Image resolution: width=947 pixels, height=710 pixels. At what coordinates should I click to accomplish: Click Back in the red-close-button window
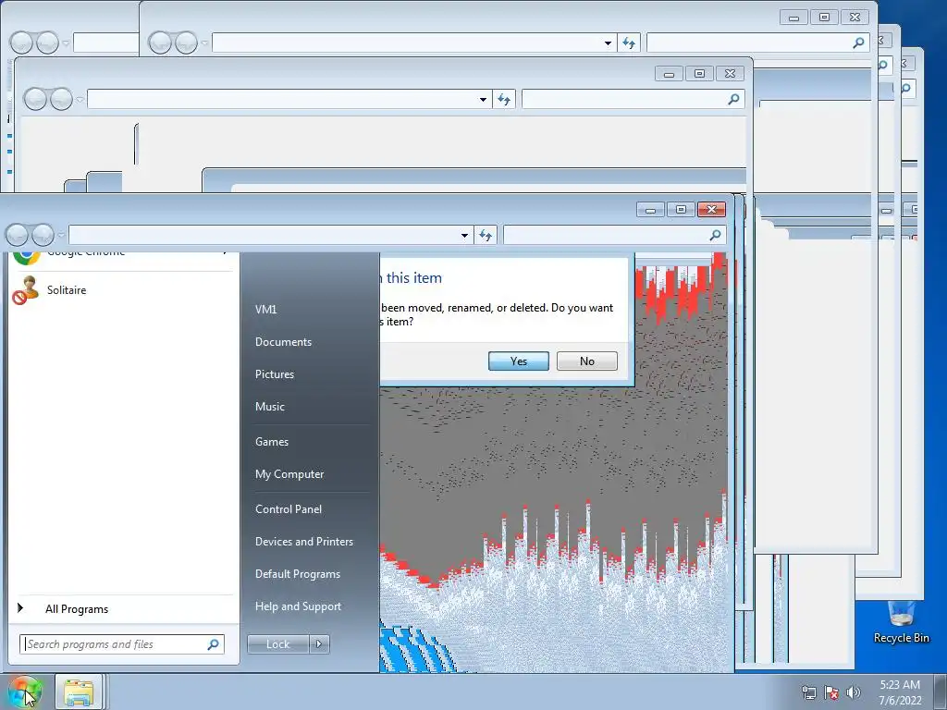click(17, 235)
